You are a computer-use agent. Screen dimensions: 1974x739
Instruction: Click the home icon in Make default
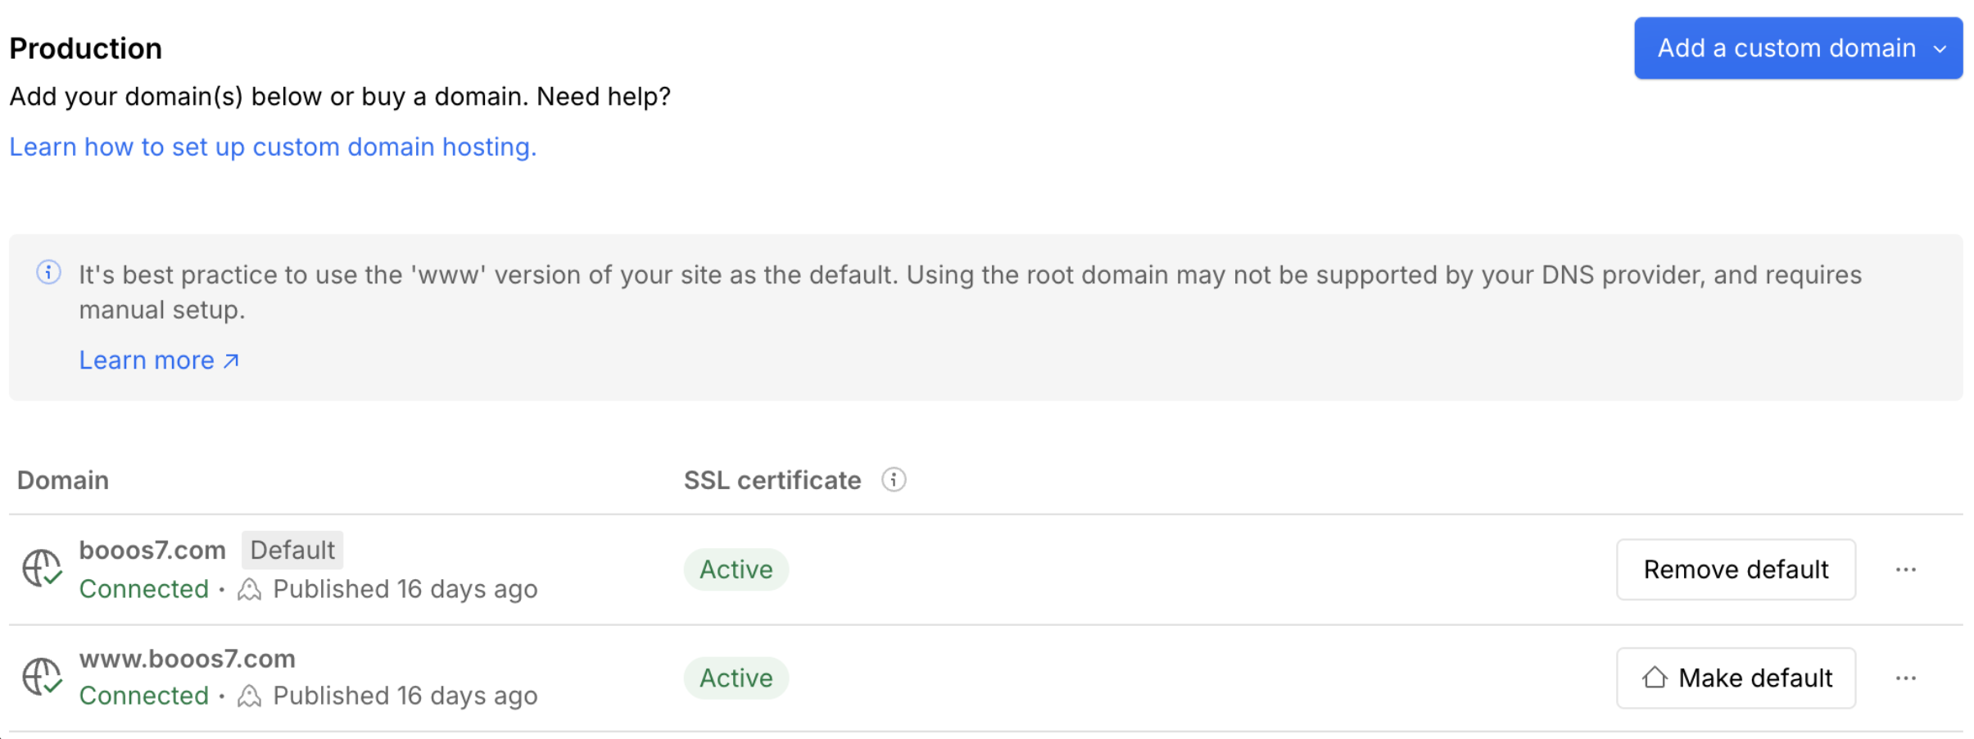coord(1655,678)
